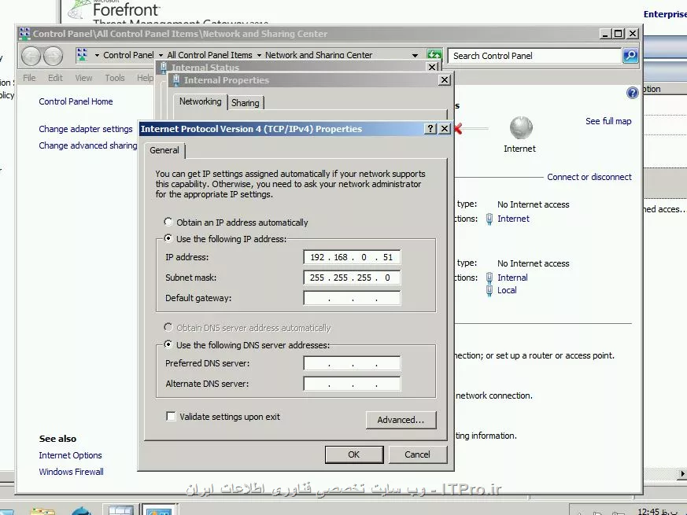Click the address bar refresh icon
The image size is (687, 515).
click(x=434, y=55)
